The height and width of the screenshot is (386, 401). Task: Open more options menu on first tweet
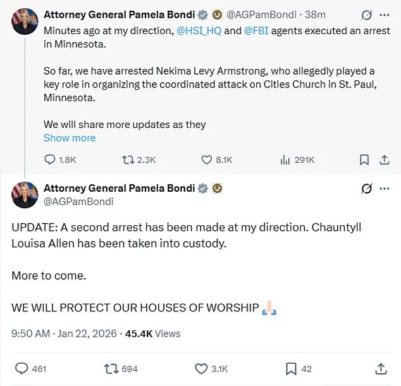point(384,15)
